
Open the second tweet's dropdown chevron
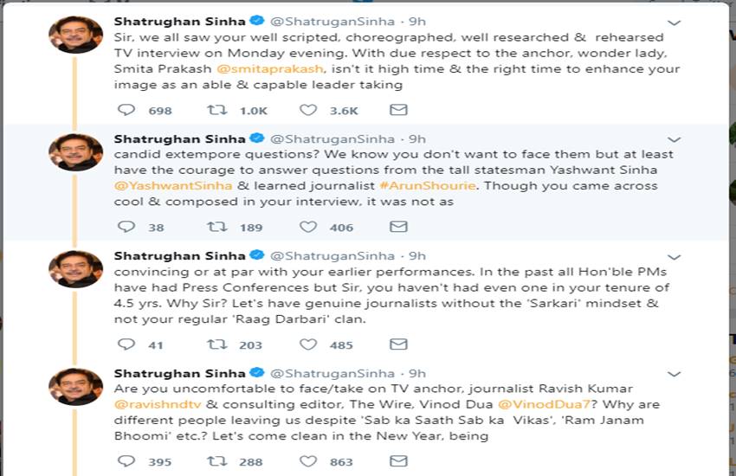[x=675, y=140]
